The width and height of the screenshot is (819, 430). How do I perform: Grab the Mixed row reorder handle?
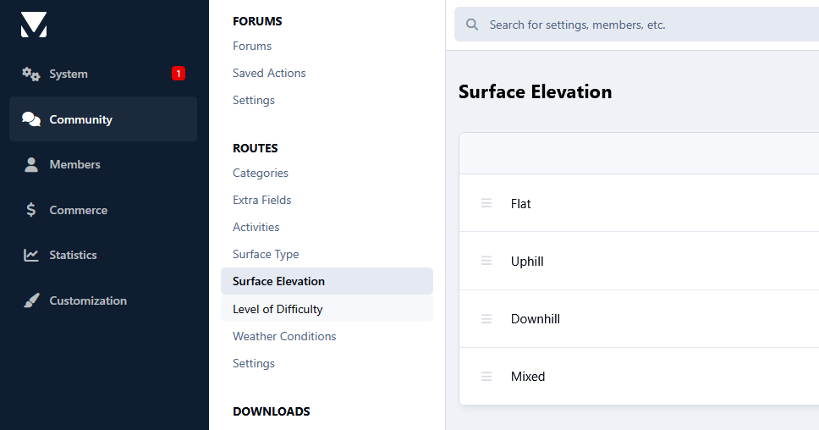(486, 376)
